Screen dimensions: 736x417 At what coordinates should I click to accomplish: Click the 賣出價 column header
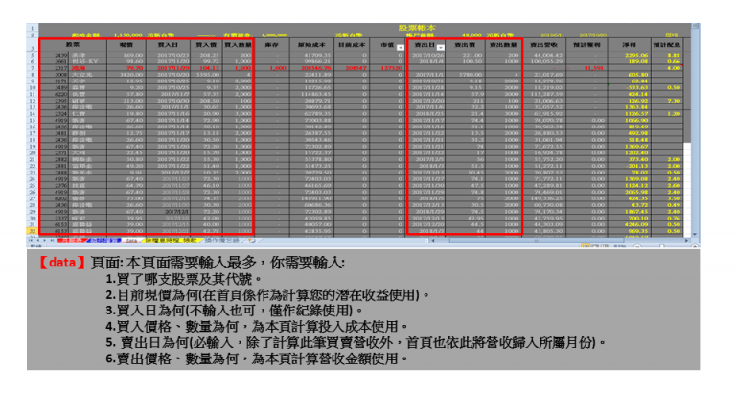465,45
